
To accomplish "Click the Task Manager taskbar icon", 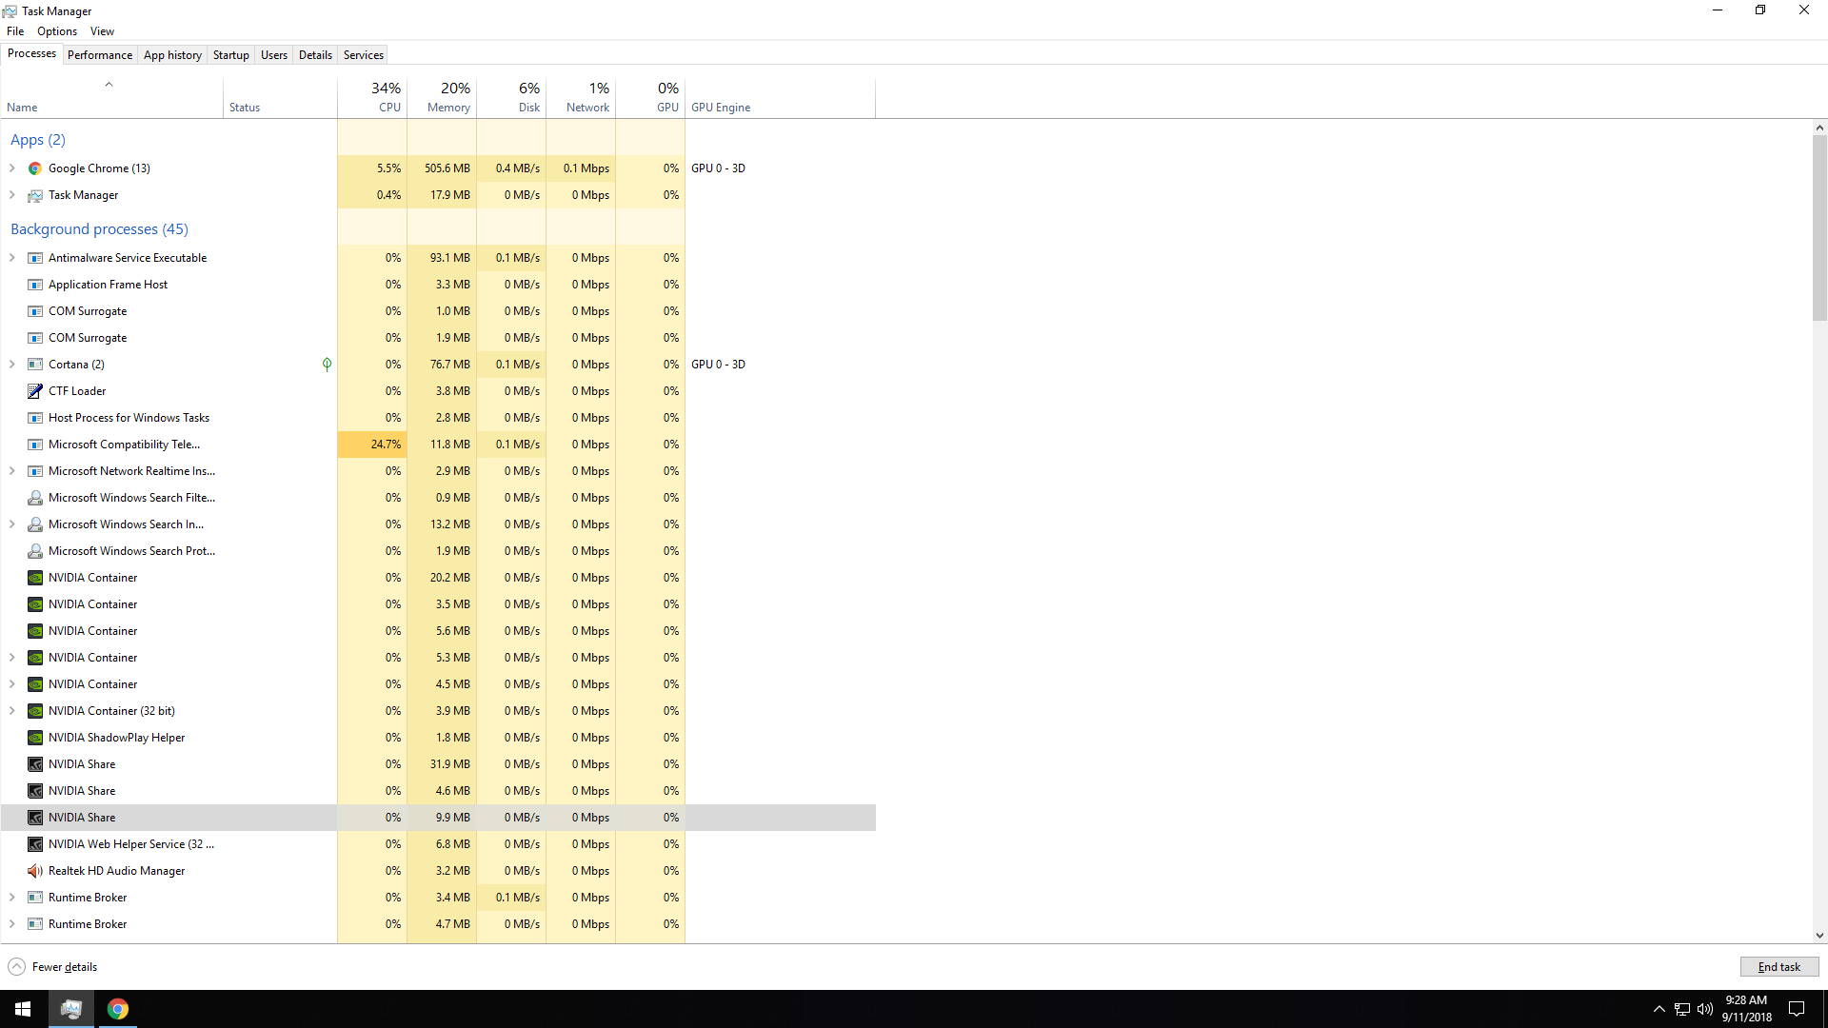I will pos(71,1009).
